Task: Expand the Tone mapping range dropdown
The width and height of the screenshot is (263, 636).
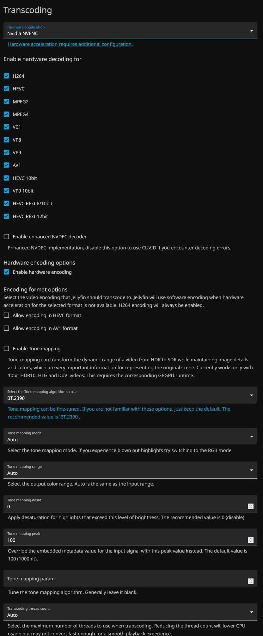Action: [x=130, y=470]
